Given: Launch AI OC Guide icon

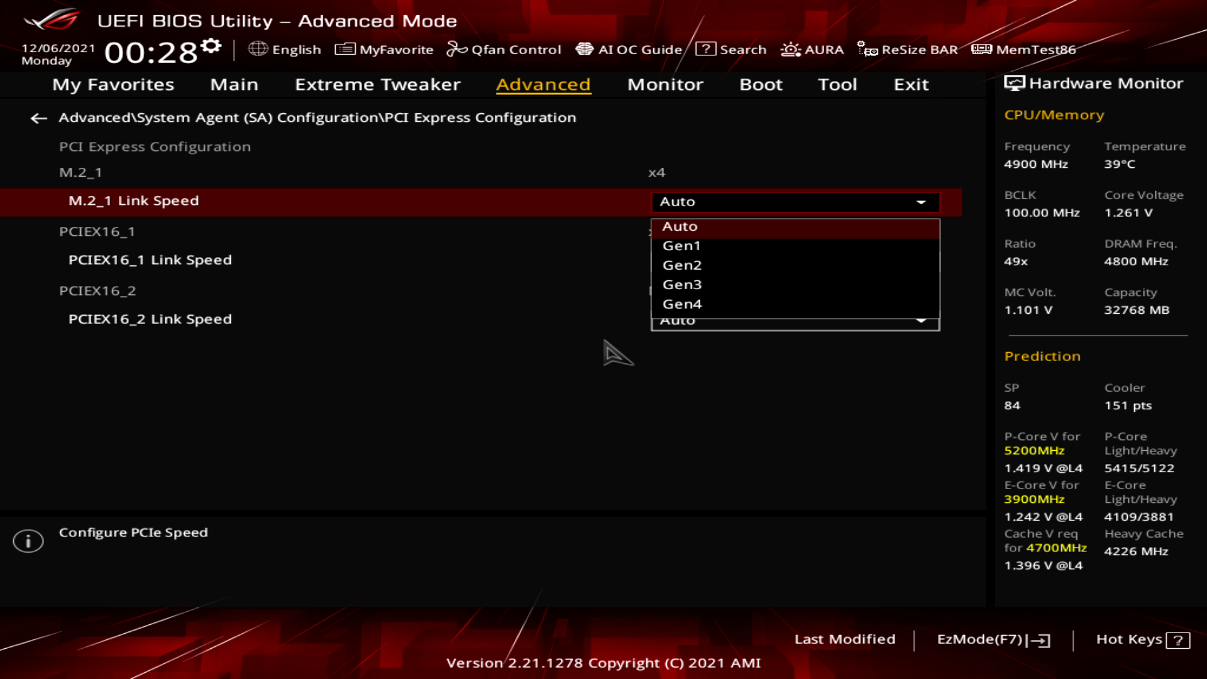Looking at the screenshot, I should click(x=584, y=49).
